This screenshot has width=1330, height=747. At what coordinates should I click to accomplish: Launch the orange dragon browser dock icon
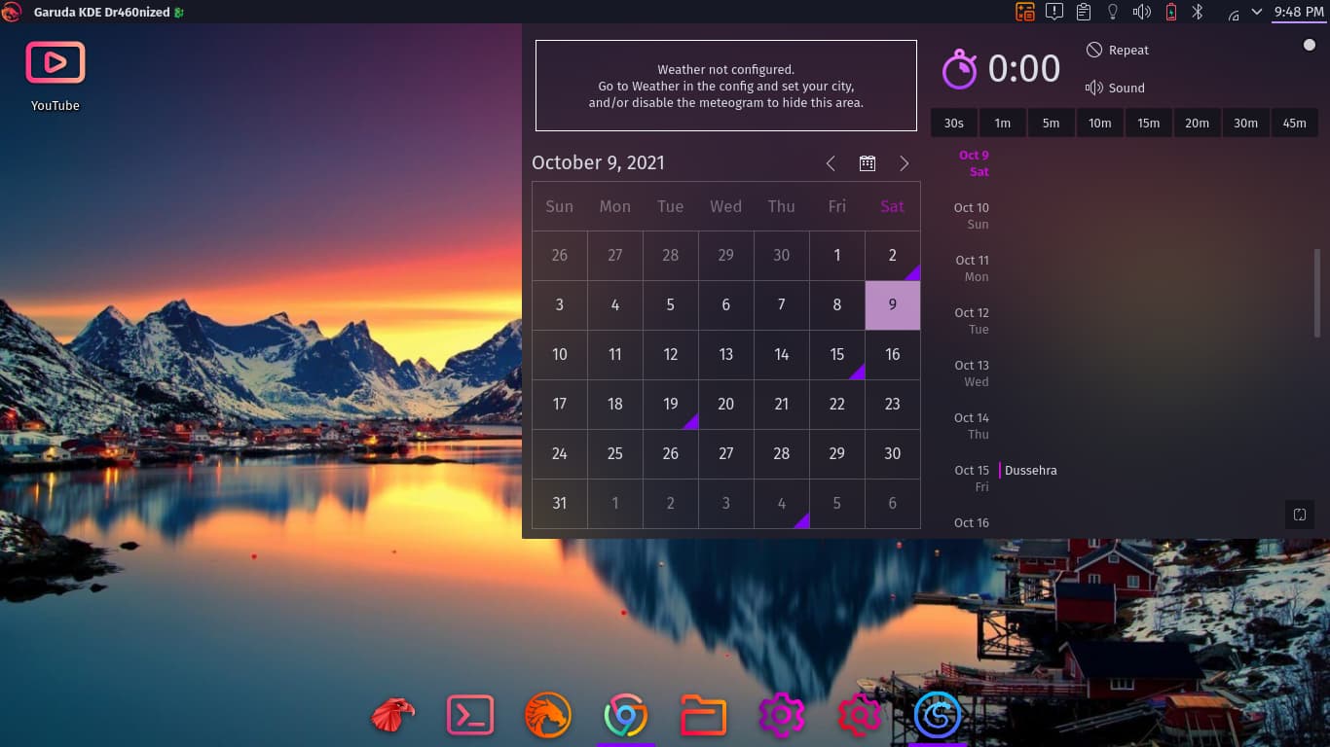(x=548, y=716)
